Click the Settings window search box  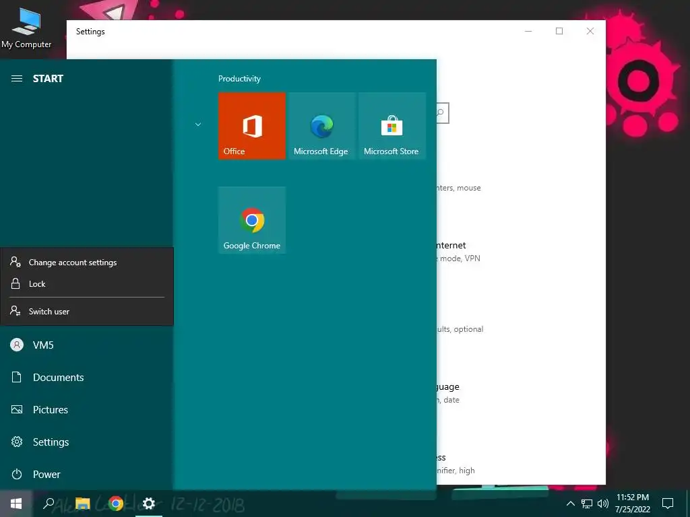442,113
